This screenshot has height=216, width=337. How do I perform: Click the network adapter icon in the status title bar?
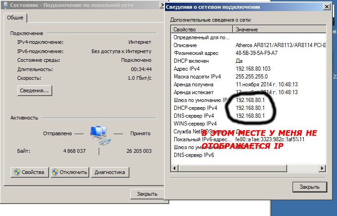tap(6, 5)
